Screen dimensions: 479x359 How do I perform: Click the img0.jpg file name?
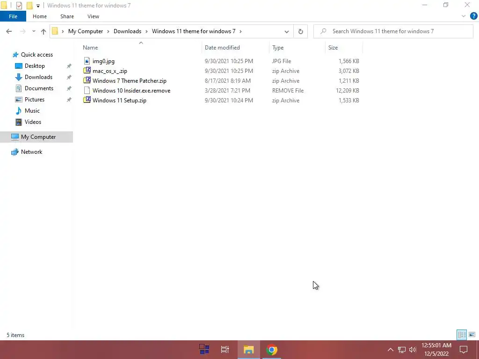(103, 61)
